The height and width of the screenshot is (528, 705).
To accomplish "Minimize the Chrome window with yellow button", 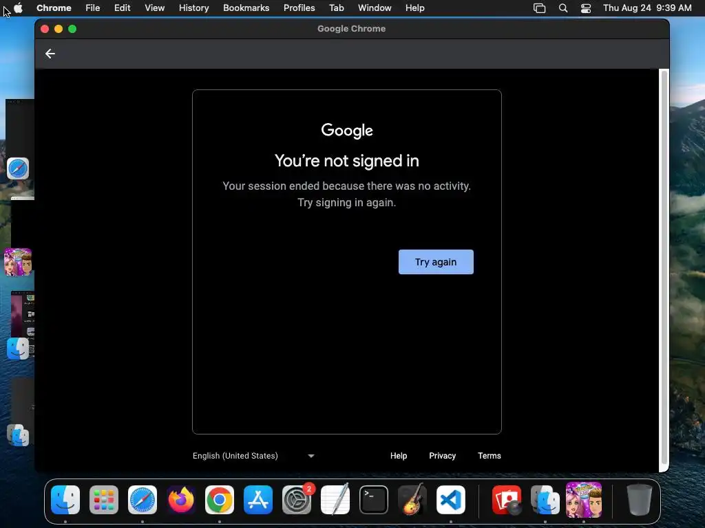I will tap(59, 29).
